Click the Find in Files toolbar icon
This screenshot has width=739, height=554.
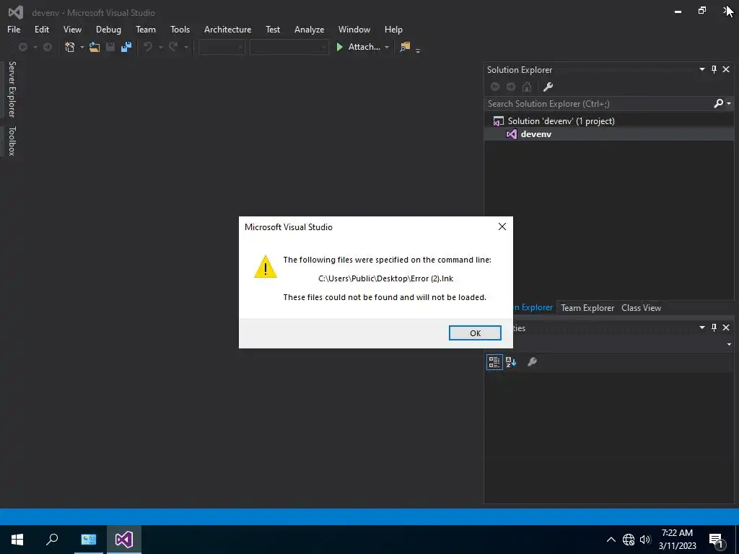(x=405, y=47)
